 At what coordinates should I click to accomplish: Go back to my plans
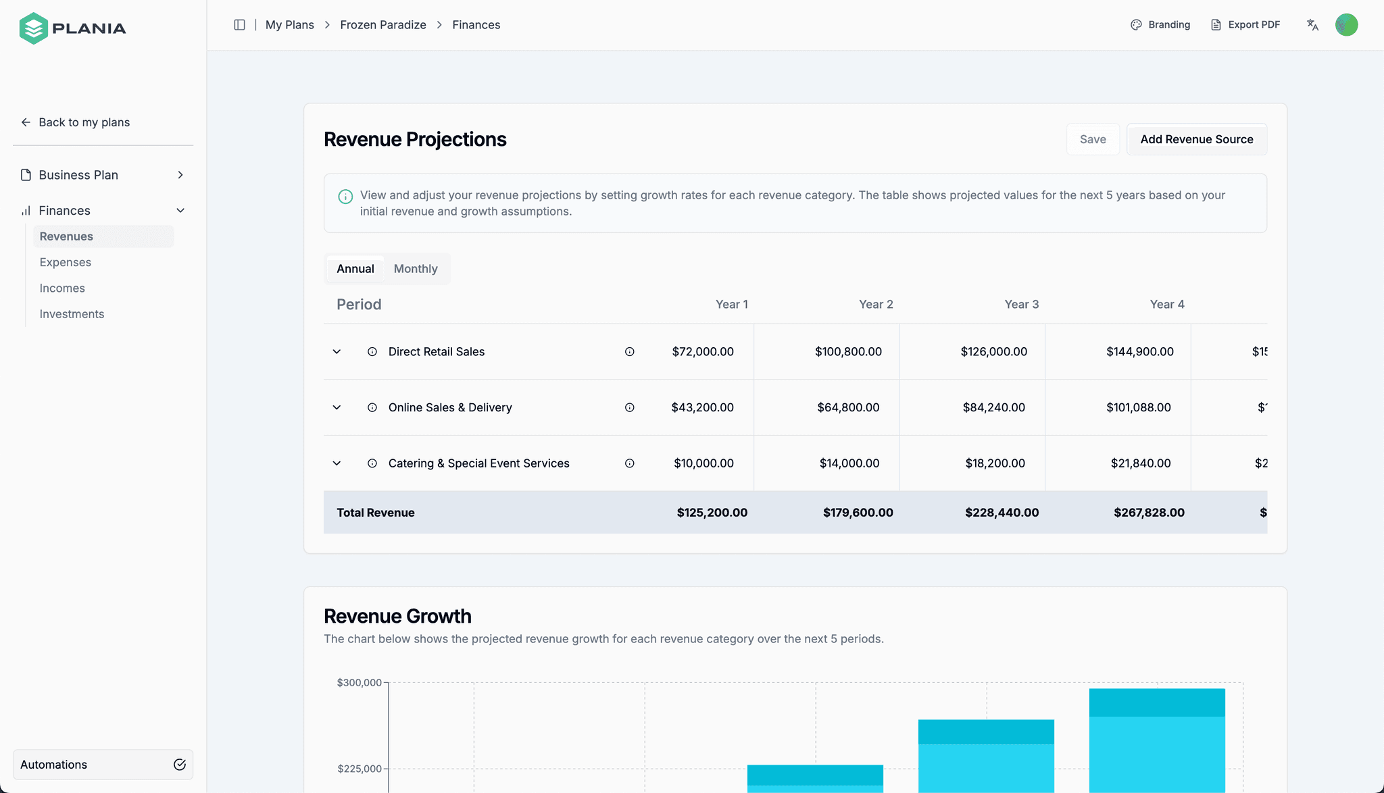point(75,122)
